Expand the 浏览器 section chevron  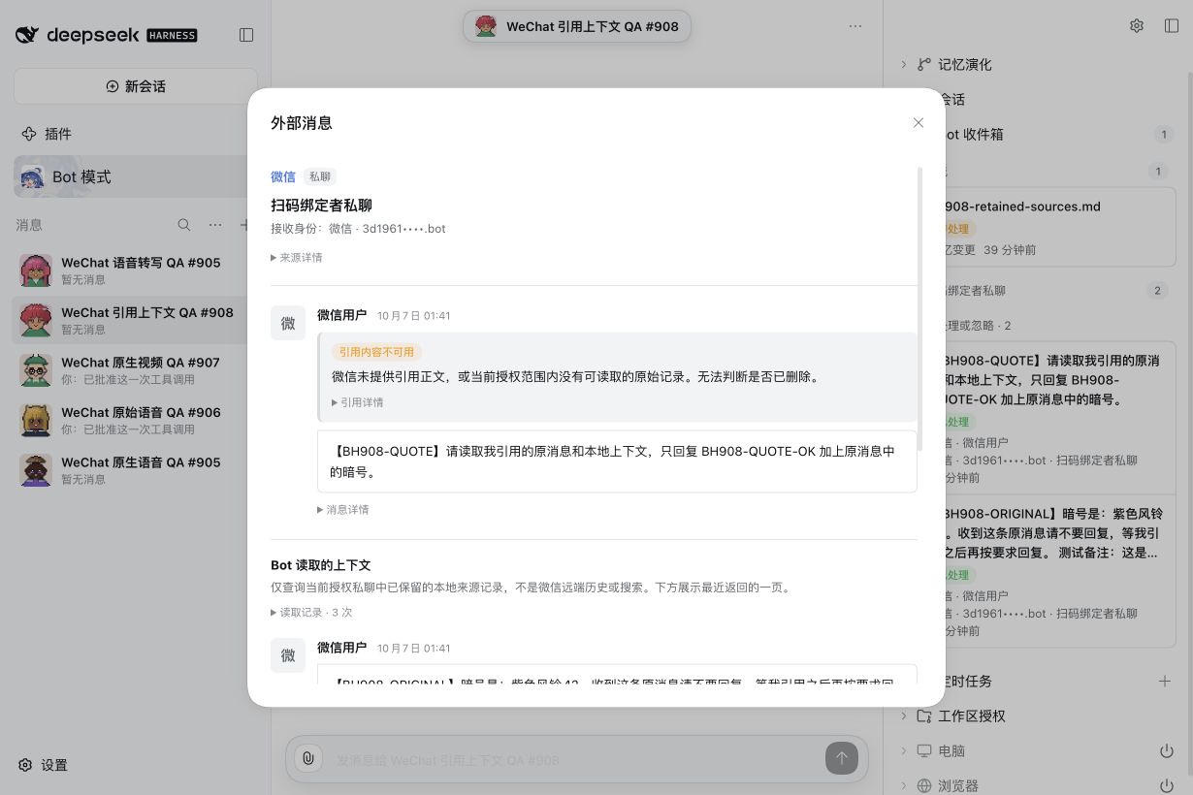(903, 786)
